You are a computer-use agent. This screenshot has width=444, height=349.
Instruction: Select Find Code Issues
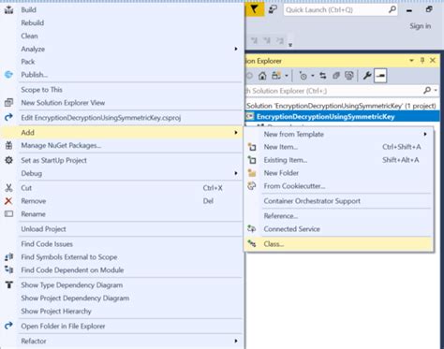point(47,244)
